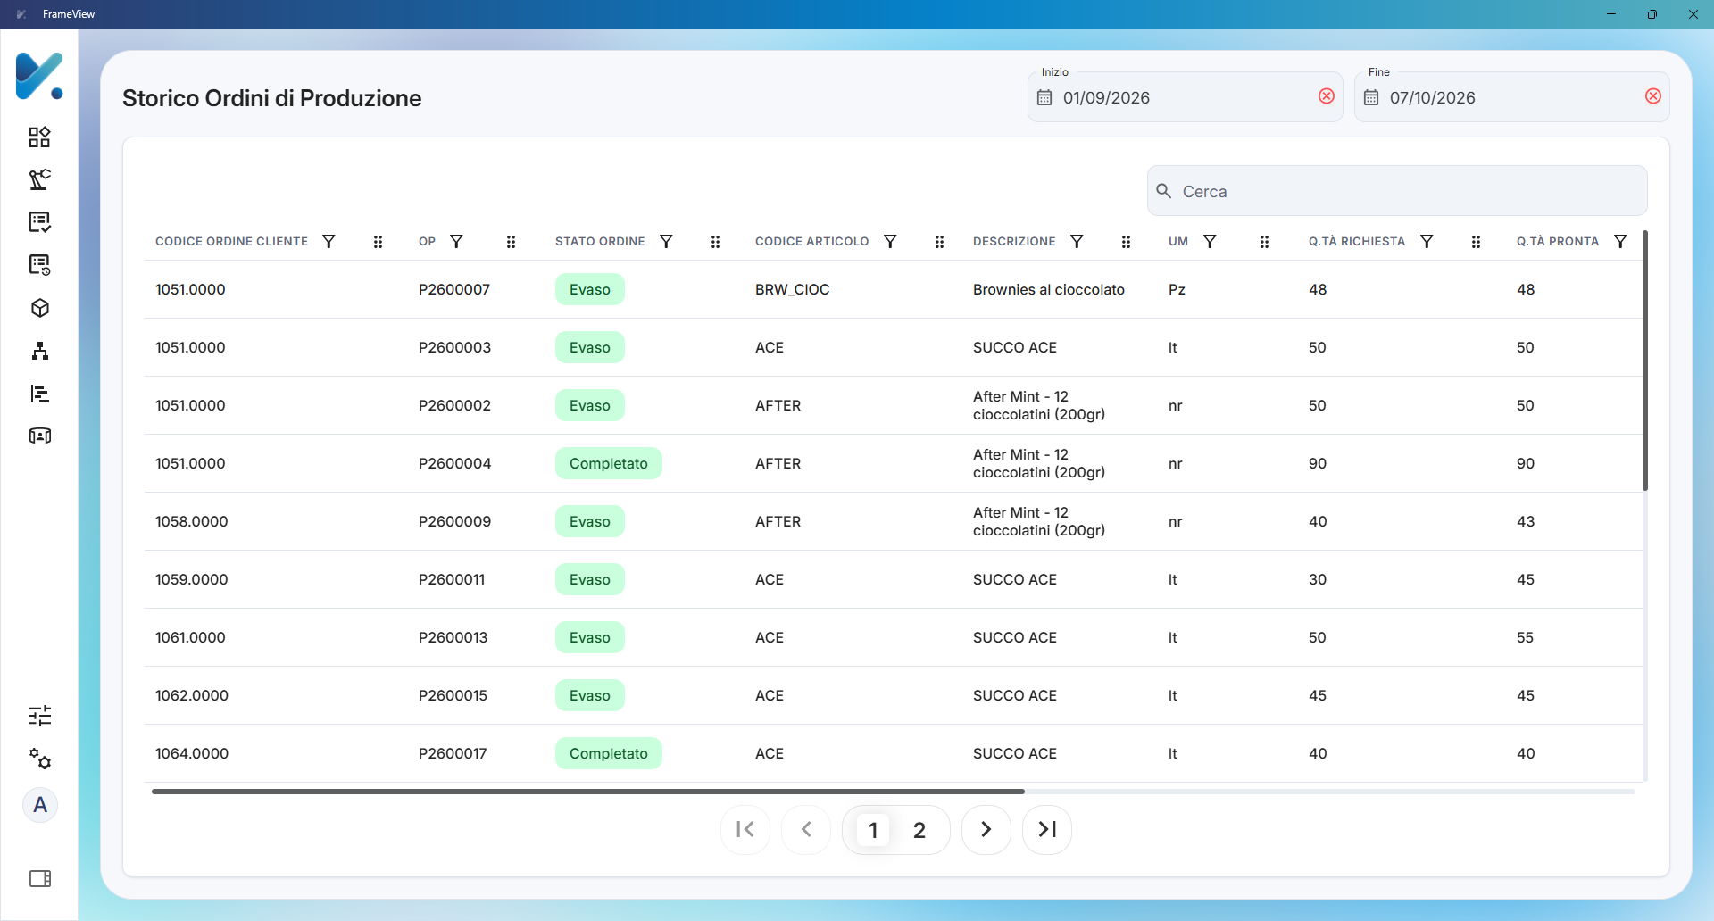1714x921 pixels.
Task: Filter the Q.tà Richiesta column
Action: click(1427, 242)
